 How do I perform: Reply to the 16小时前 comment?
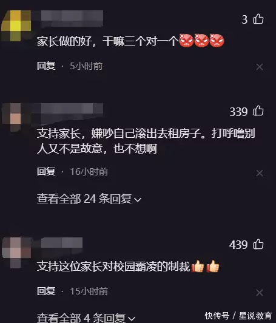click(46, 172)
